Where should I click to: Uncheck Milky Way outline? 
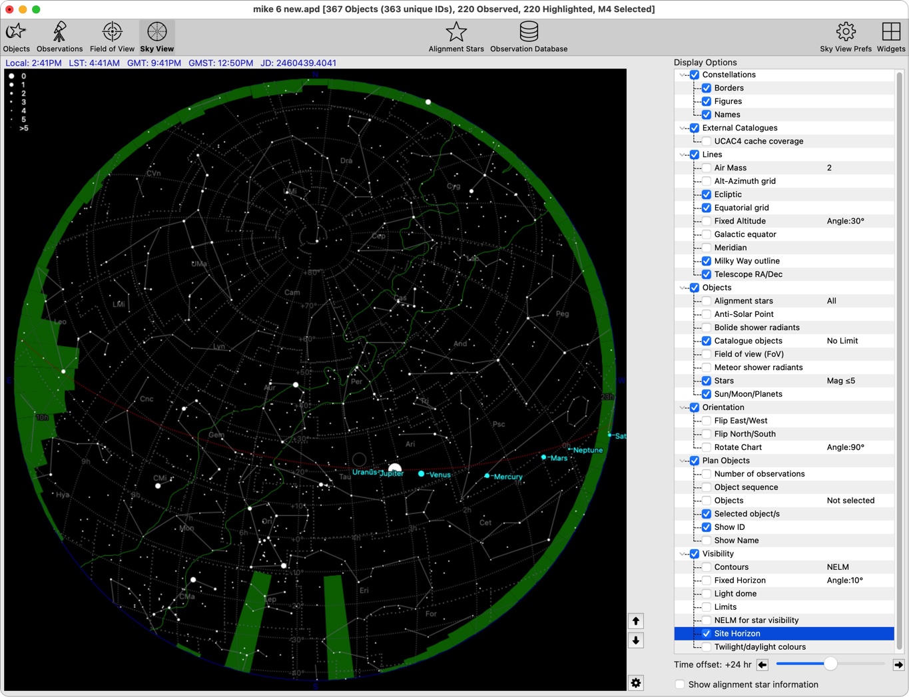[x=707, y=261]
